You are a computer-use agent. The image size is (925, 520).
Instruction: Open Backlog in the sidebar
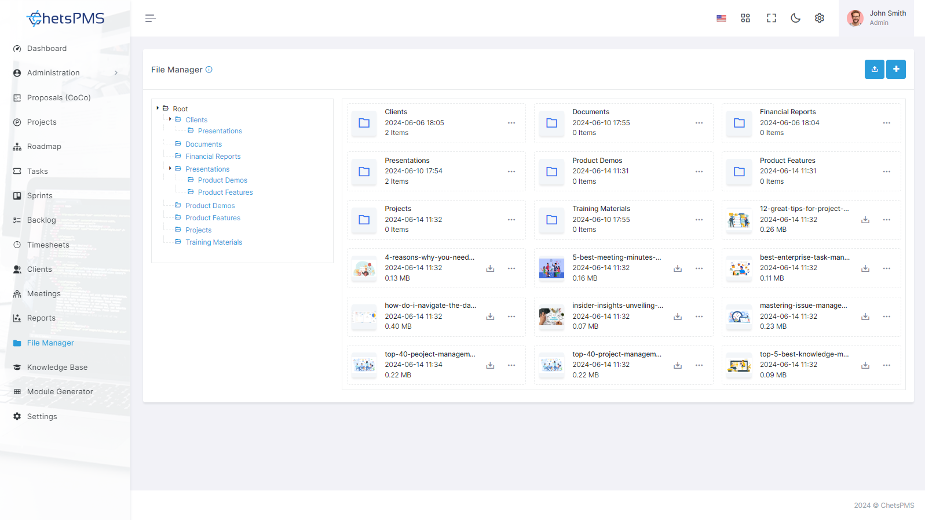[42, 220]
